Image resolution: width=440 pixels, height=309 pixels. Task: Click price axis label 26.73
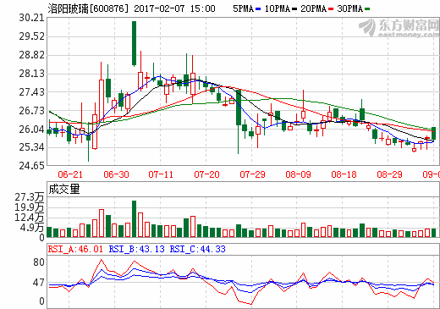32,111
